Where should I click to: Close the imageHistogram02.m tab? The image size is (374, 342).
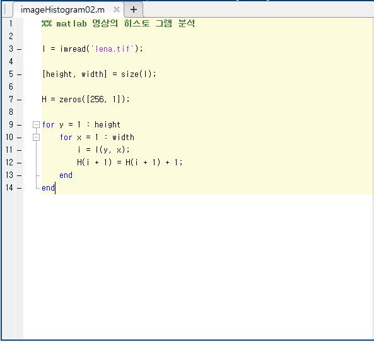click(x=117, y=9)
